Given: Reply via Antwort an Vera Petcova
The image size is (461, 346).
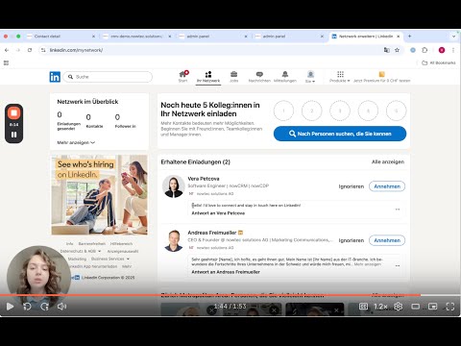Looking at the screenshot, I should [x=218, y=213].
